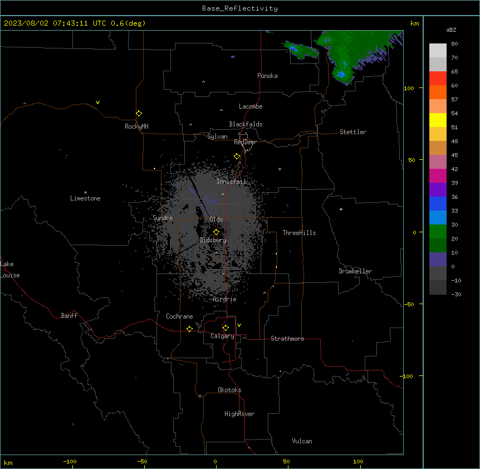Click the ThreeHills label
This screenshot has width=480, height=469.
(299, 233)
